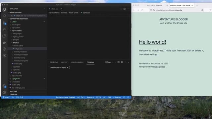Bookmark the page with star icon

[x=202, y=10]
